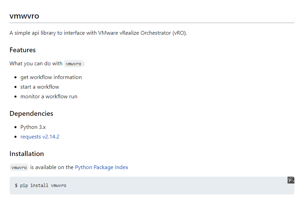
Task: Click the Dependencies section heading
Action: pos(31,114)
